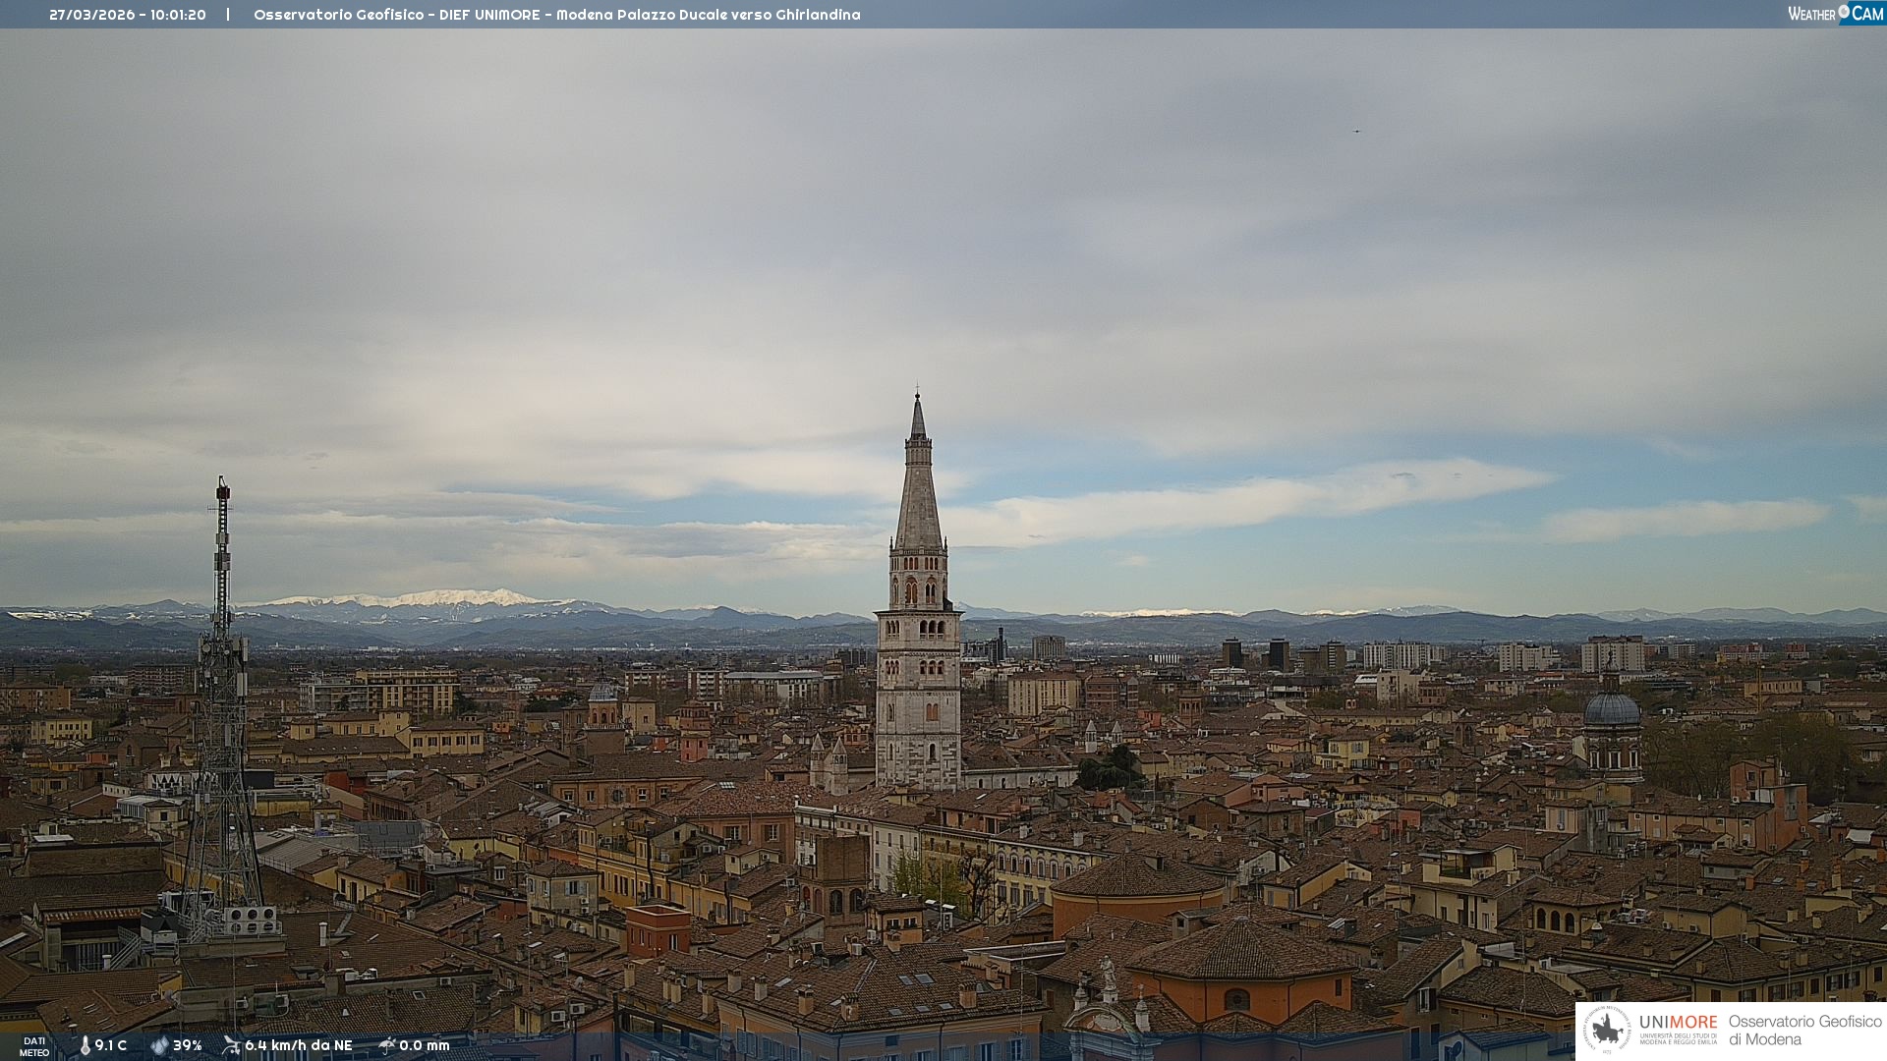The width and height of the screenshot is (1887, 1061).
Task: Click the humidity water droplets icon
Action: (159, 1045)
